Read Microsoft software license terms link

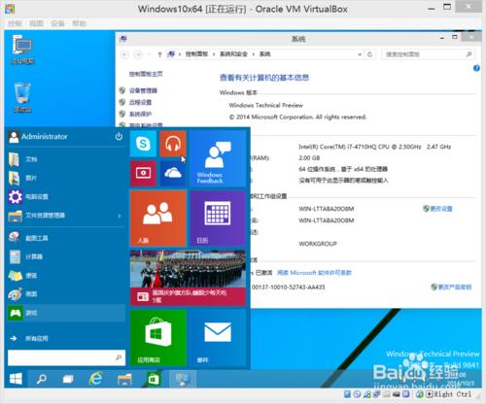pos(314,273)
